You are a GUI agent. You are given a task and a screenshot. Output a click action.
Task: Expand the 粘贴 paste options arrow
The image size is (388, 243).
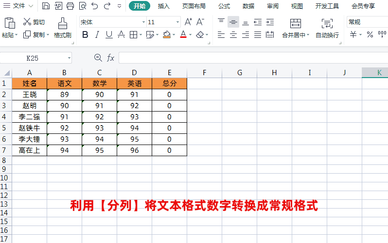17,35
